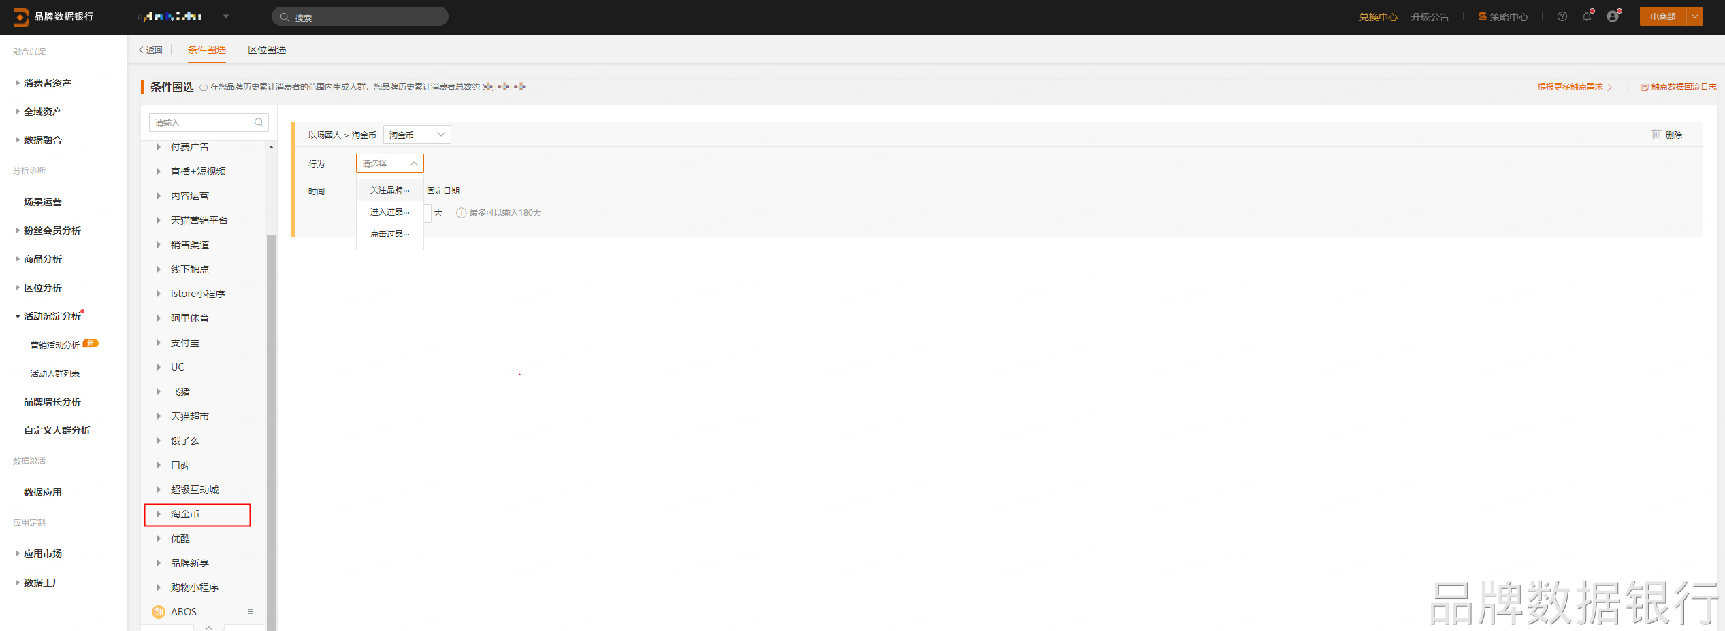Switch to the 区位圈选 tab
The width and height of the screenshot is (1725, 631).
click(x=267, y=50)
